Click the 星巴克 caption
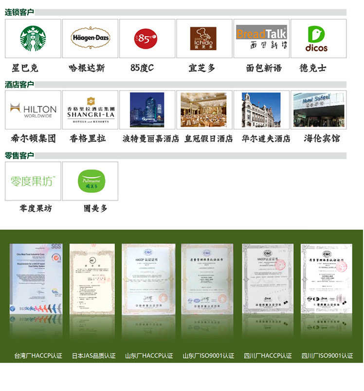 [x=25, y=68]
